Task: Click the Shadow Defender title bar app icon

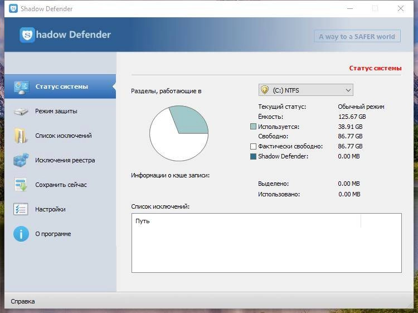Action: pyautogui.click(x=13, y=8)
